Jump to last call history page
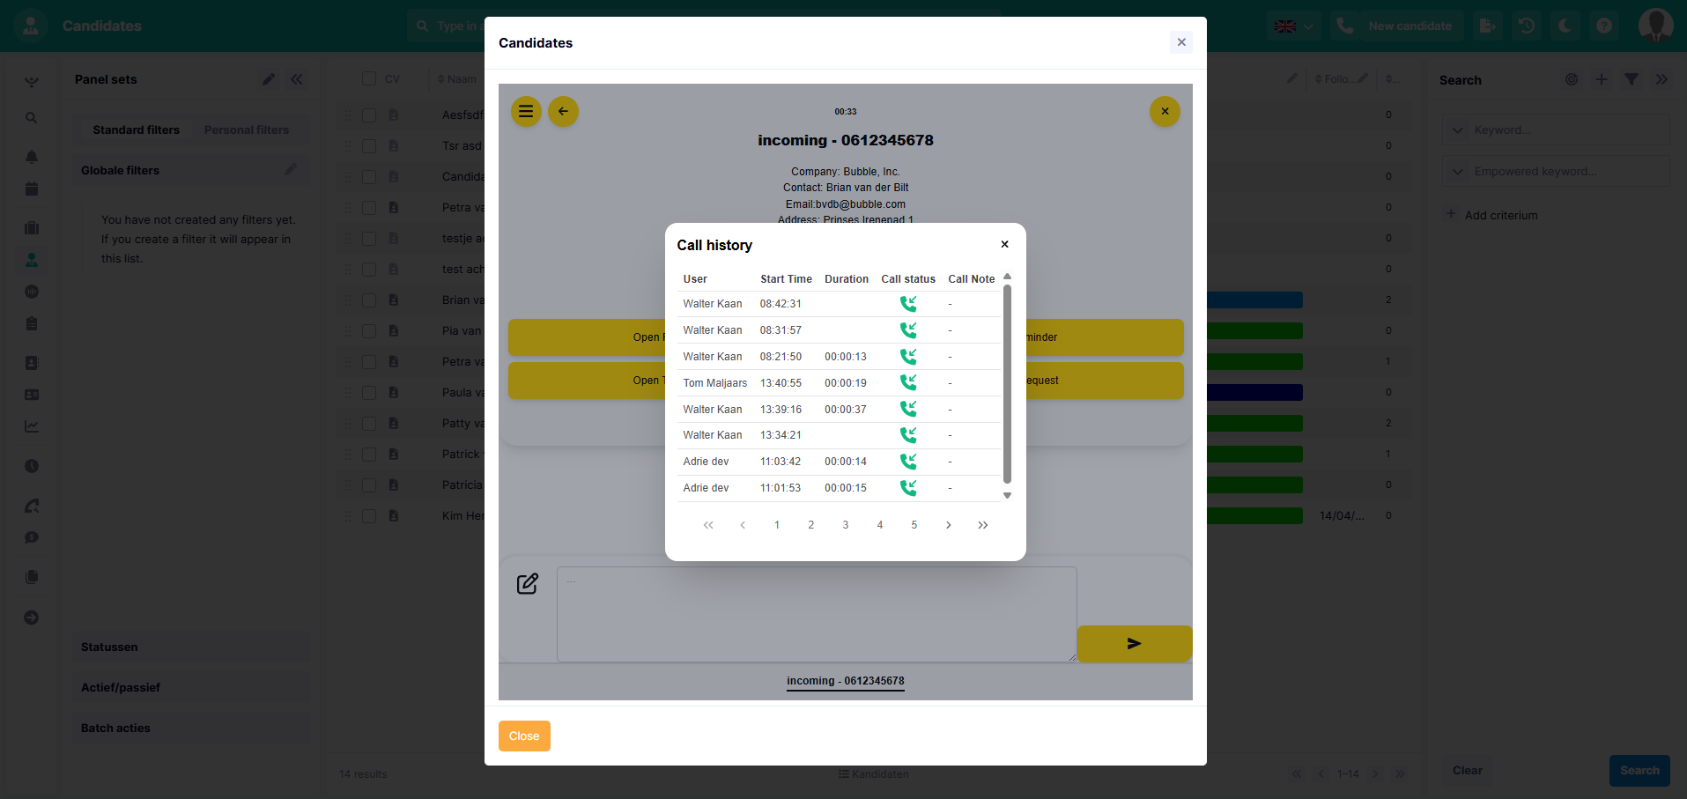The height and width of the screenshot is (799, 1687). [x=983, y=525]
